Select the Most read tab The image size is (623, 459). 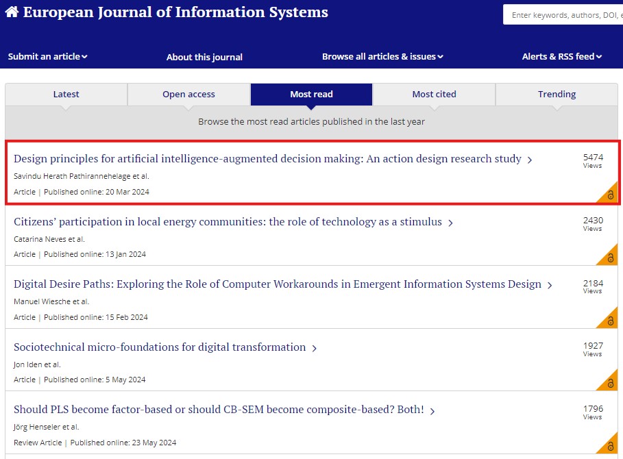[311, 94]
